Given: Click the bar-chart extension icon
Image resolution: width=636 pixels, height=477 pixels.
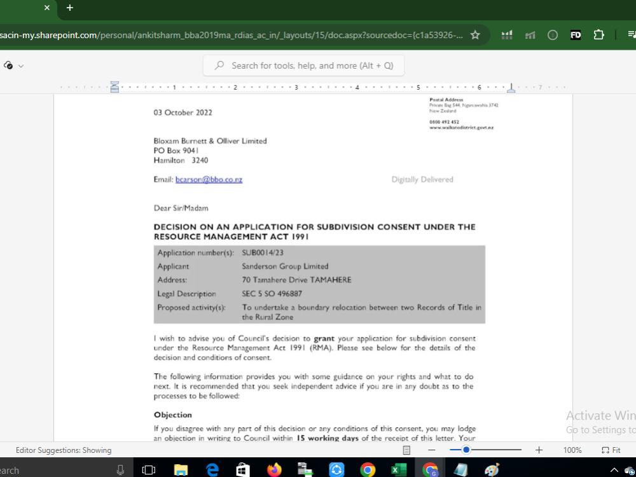Looking at the screenshot, I should [507, 34].
